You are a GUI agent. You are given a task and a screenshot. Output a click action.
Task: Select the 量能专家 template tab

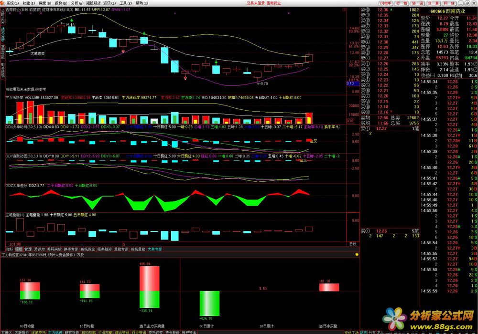pyautogui.click(x=121, y=249)
